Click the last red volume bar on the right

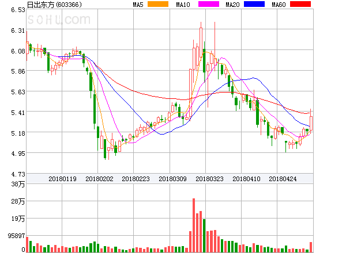311,247
